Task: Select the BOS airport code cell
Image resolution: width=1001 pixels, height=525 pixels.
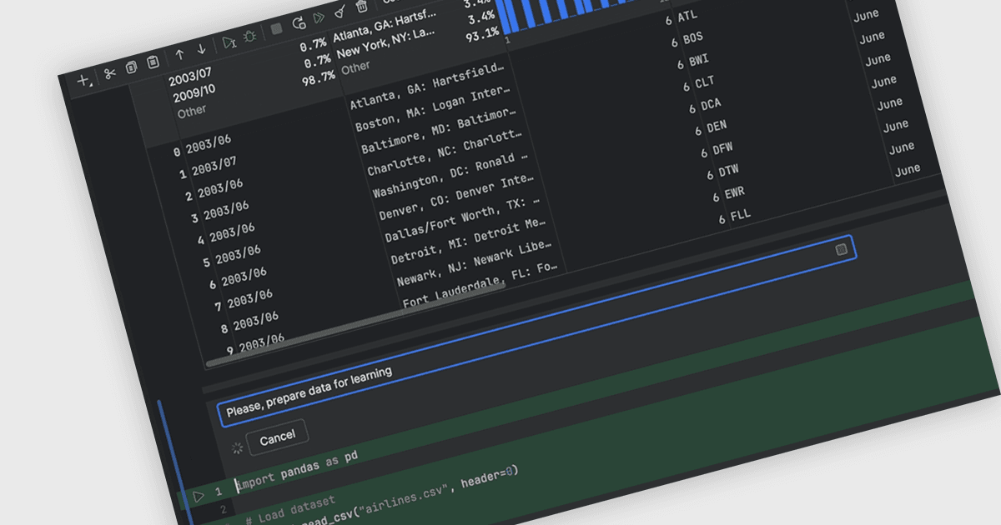Action: coord(693,38)
